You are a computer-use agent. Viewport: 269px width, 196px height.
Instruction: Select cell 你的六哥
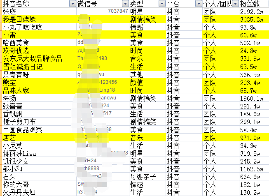point(39,185)
